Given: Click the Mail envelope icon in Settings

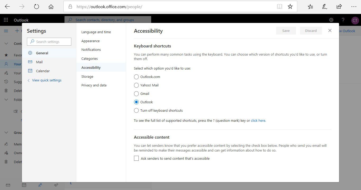Looking at the screenshot, I should (30, 62).
